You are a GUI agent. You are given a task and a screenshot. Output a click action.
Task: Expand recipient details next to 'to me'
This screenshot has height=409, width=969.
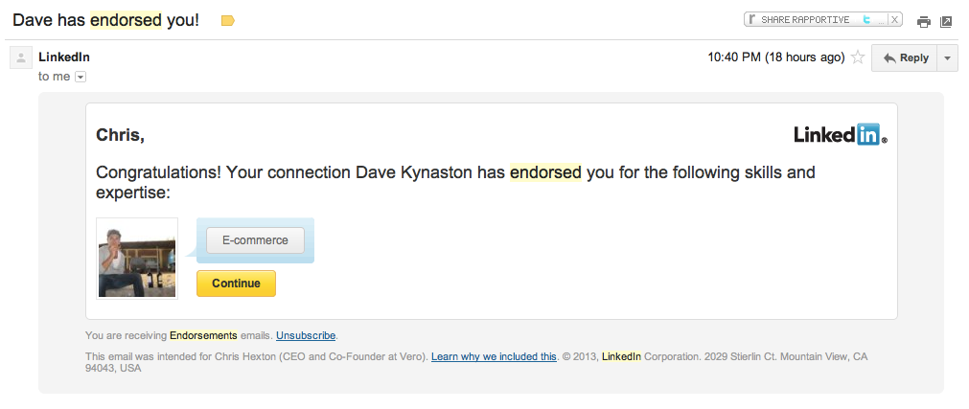pos(81,77)
